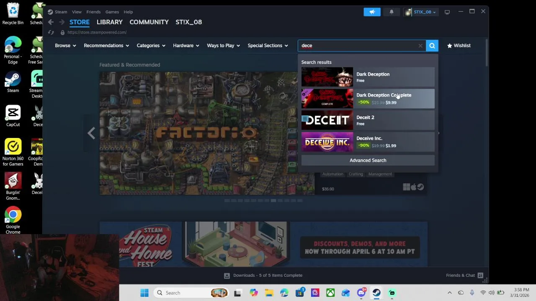Switch to the LIBRARY tab
The height and width of the screenshot is (301, 536).
(x=110, y=22)
